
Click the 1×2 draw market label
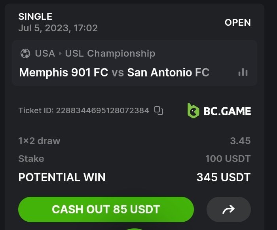tap(39, 141)
